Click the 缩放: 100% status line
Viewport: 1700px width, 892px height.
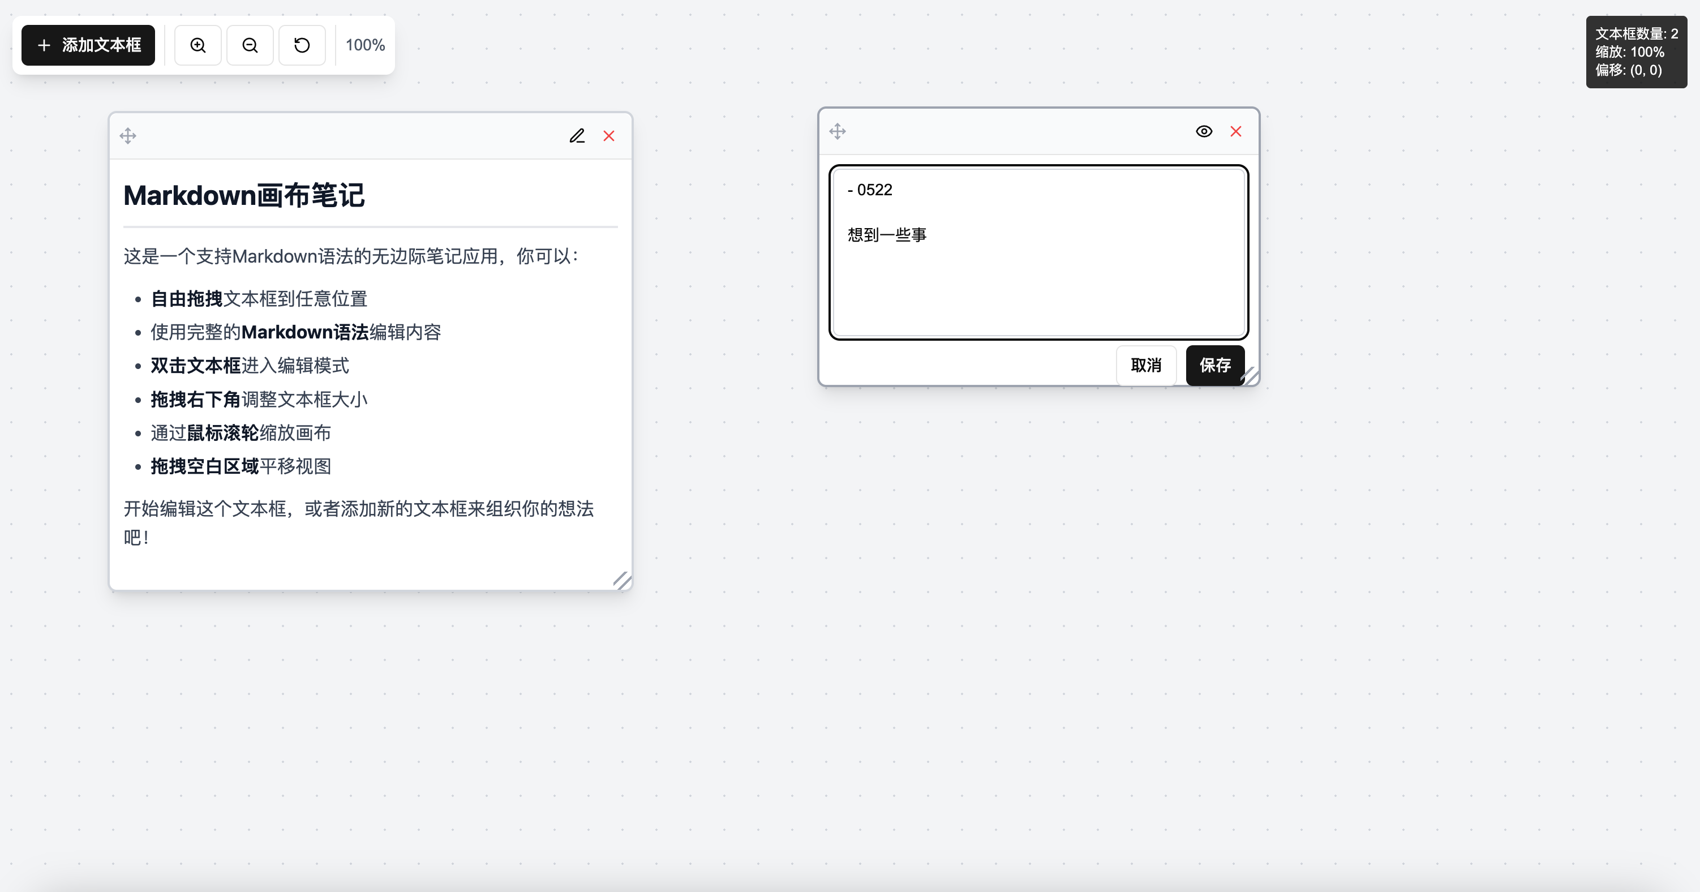tap(1629, 52)
